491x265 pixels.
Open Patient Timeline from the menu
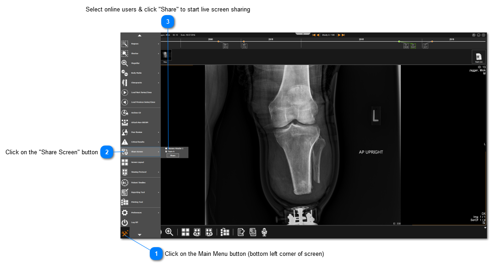coord(137,182)
